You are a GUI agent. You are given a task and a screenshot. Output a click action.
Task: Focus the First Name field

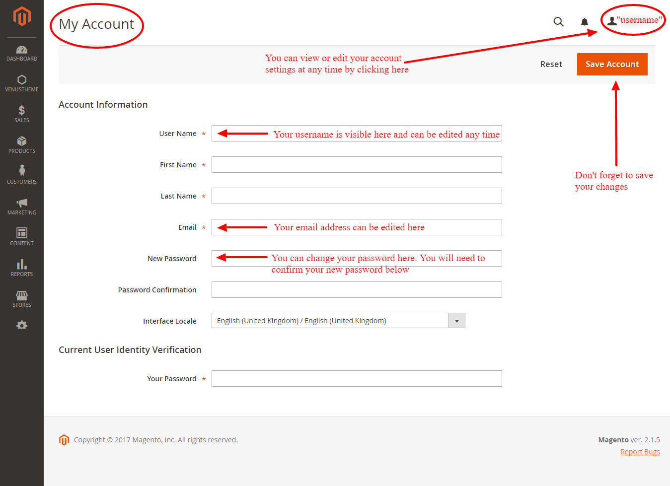357,165
